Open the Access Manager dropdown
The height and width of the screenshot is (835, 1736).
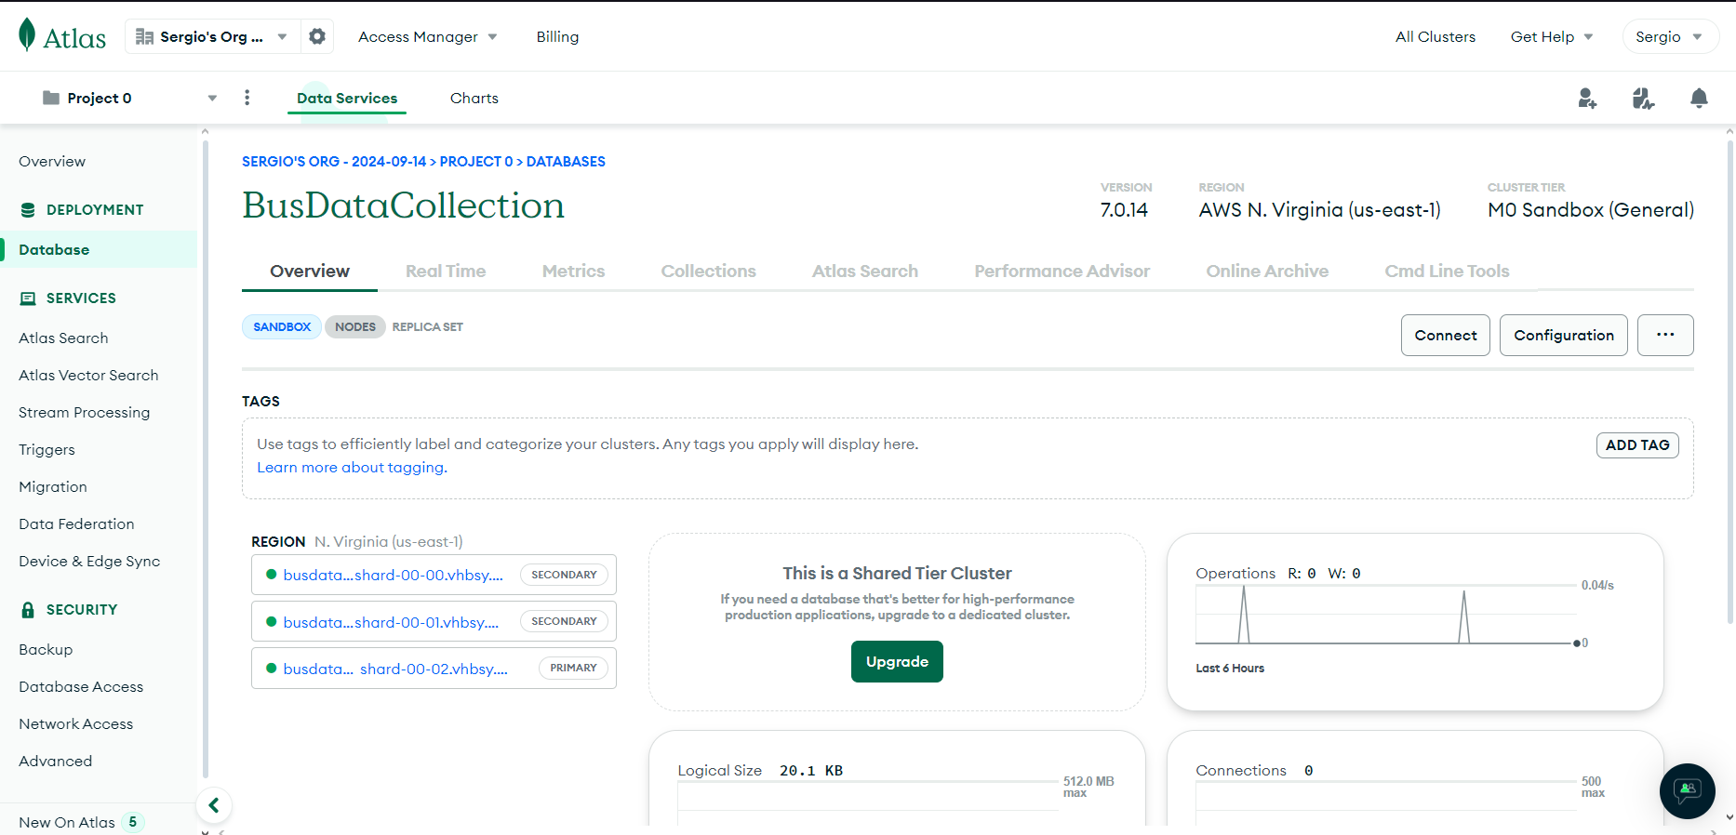(428, 36)
